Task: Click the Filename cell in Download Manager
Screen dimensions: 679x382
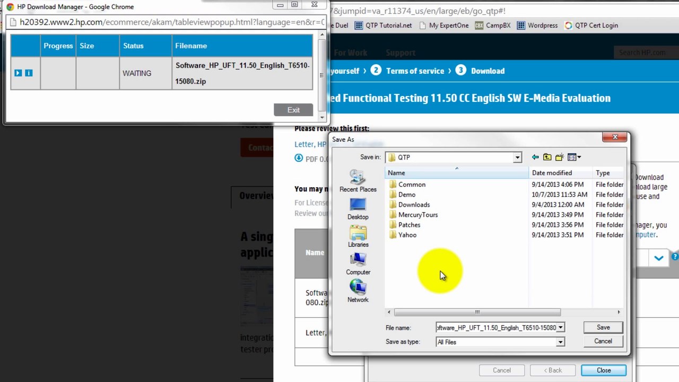Action: 242,73
